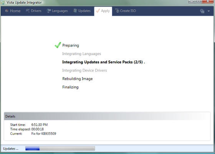Expand the toolbar dropdown arrow

[x=208, y=11]
